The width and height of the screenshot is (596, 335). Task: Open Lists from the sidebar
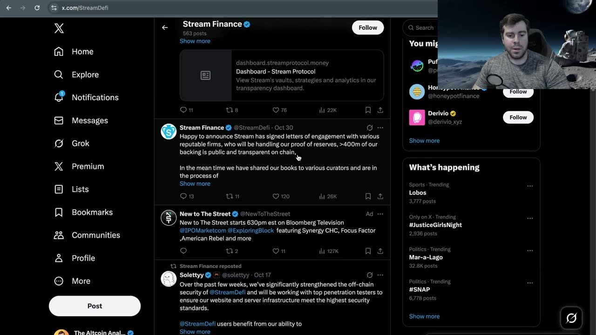pos(71,189)
